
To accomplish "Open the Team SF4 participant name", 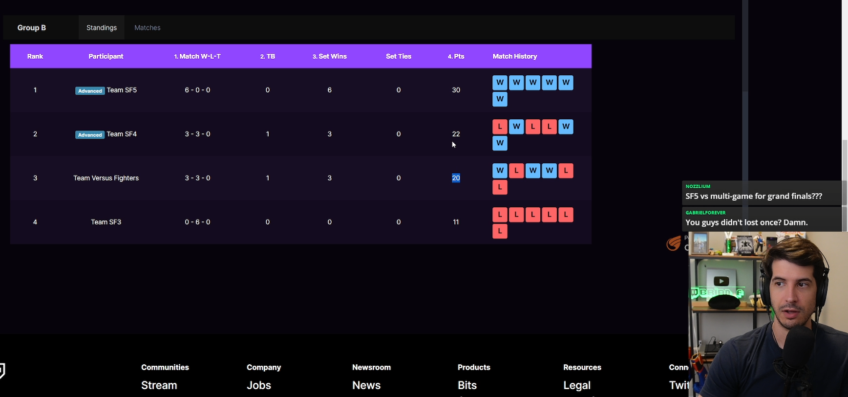I will (122, 134).
